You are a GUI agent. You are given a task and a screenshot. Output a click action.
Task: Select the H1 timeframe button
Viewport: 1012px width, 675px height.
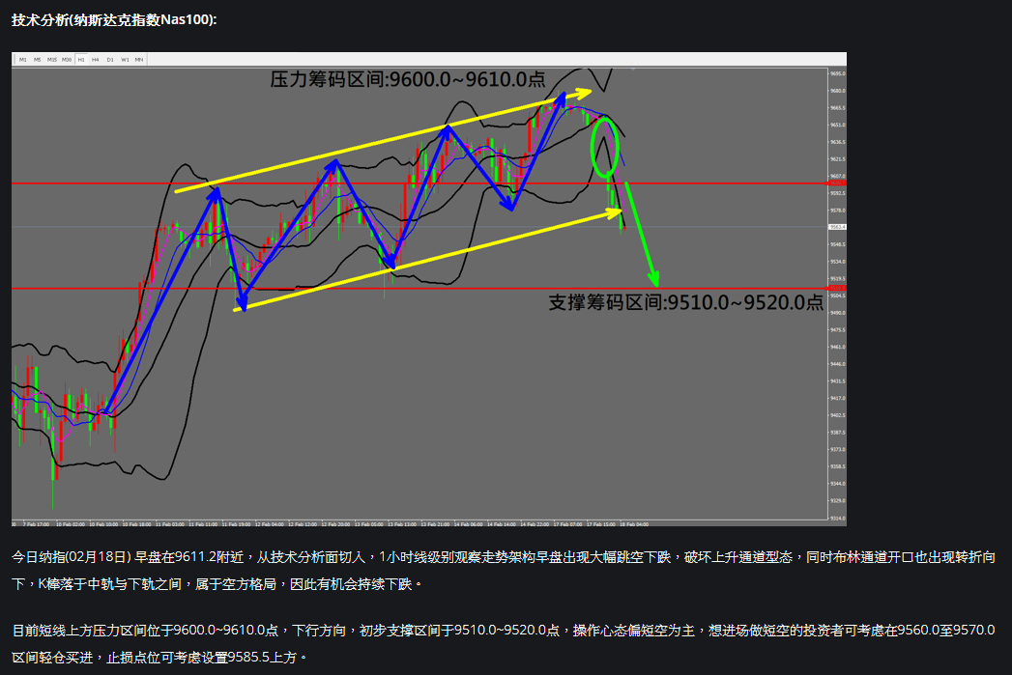coord(81,59)
